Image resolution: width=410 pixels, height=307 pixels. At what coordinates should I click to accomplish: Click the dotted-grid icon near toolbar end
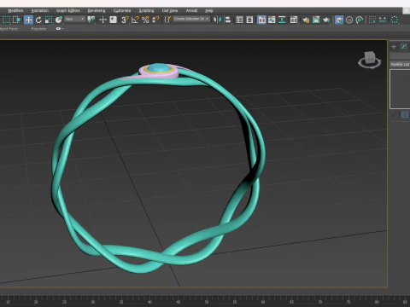click(x=372, y=20)
